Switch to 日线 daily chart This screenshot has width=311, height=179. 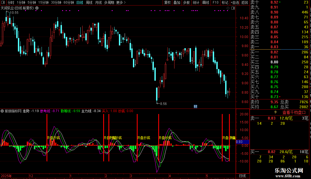[x=80, y=2]
